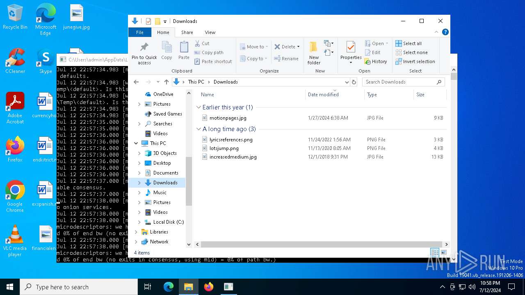Open CCleaner desktop shortcut
525x295 pixels.
click(x=15, y=61)
